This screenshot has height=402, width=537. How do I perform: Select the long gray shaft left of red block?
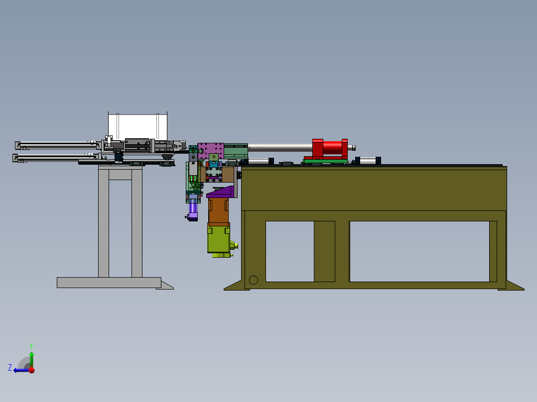coord(280,148)
